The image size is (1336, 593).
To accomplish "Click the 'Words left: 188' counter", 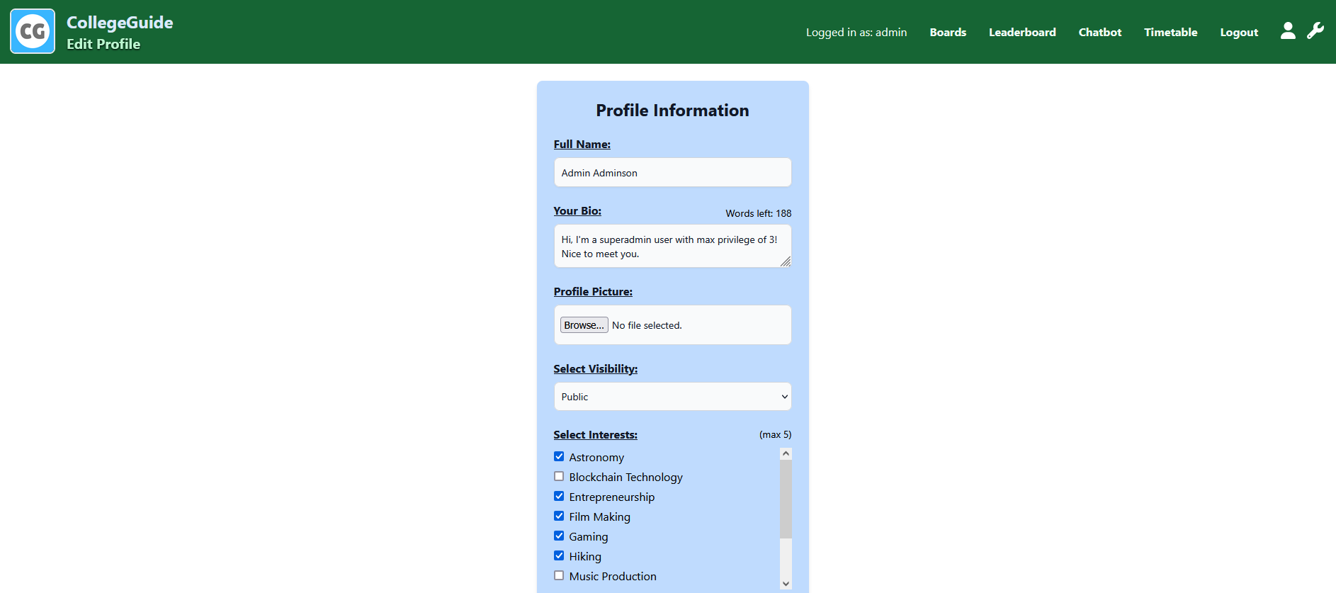I will pos(758,213).
